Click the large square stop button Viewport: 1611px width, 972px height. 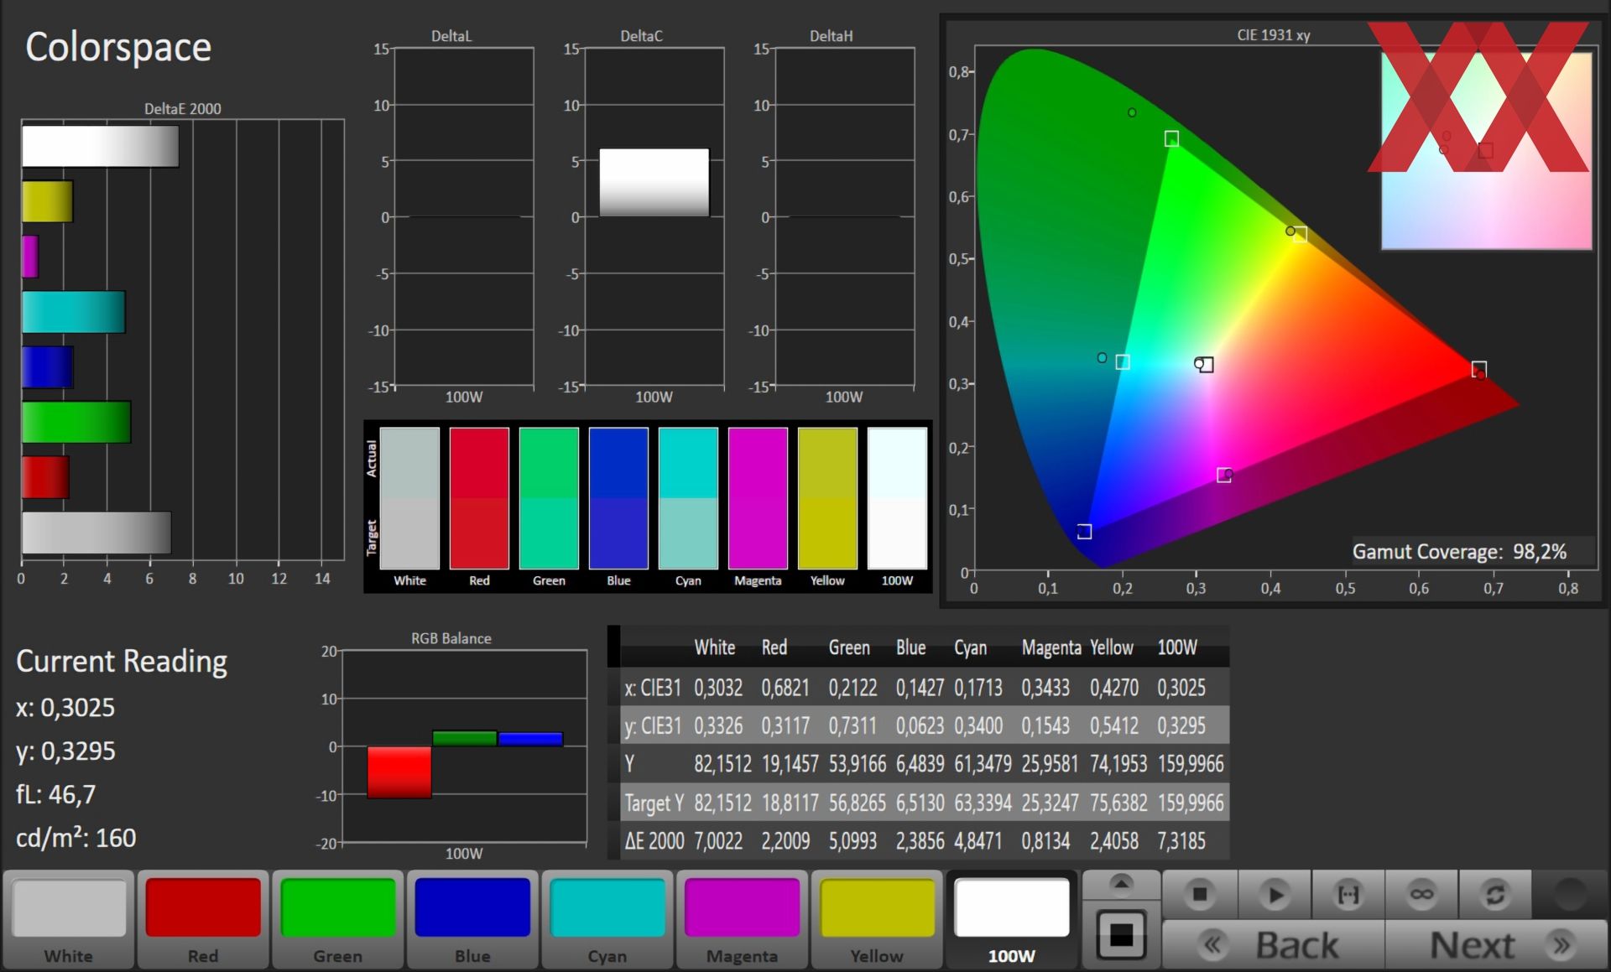pos(1122,934)
